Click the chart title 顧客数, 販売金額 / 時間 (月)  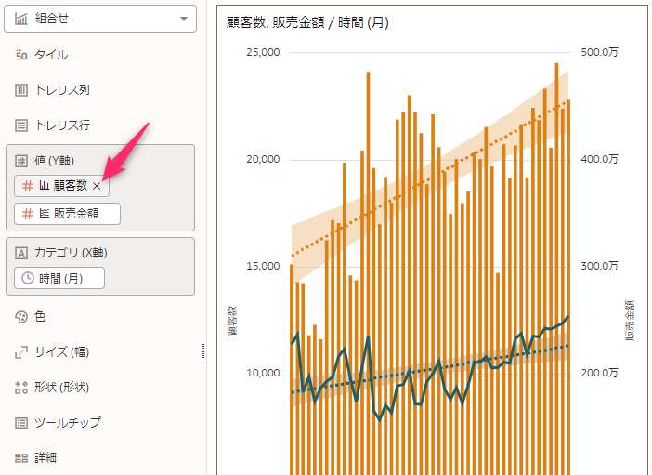point(307,22)
